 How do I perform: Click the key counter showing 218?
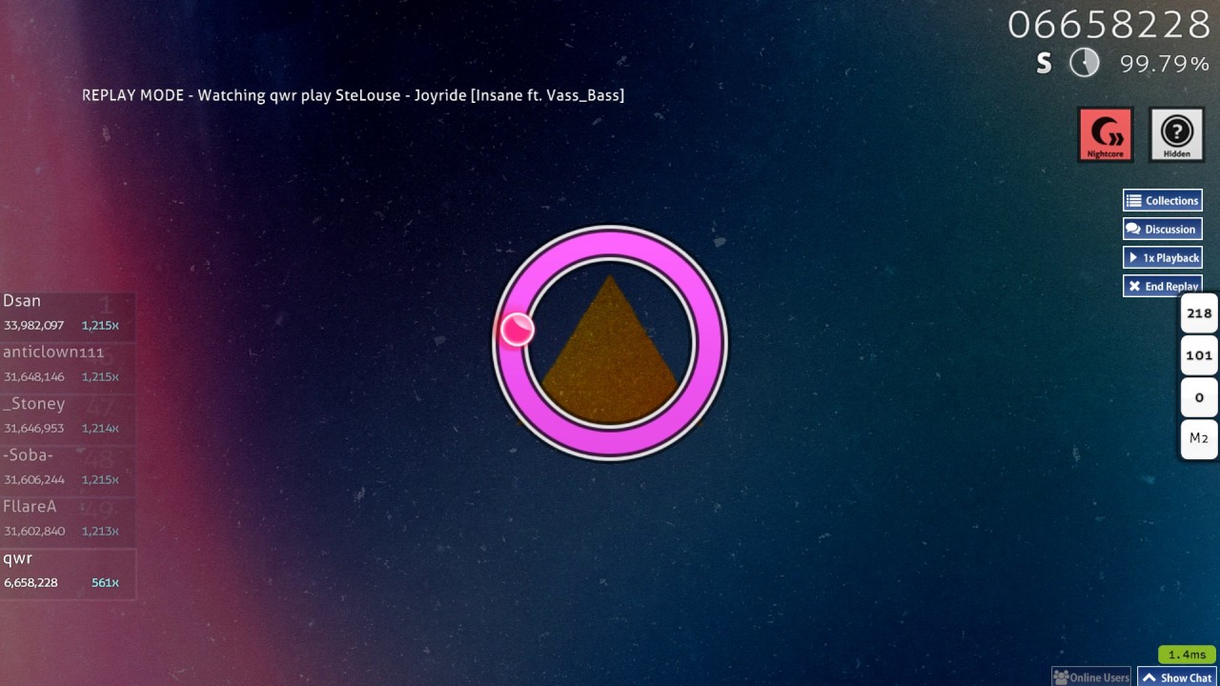1199,313
